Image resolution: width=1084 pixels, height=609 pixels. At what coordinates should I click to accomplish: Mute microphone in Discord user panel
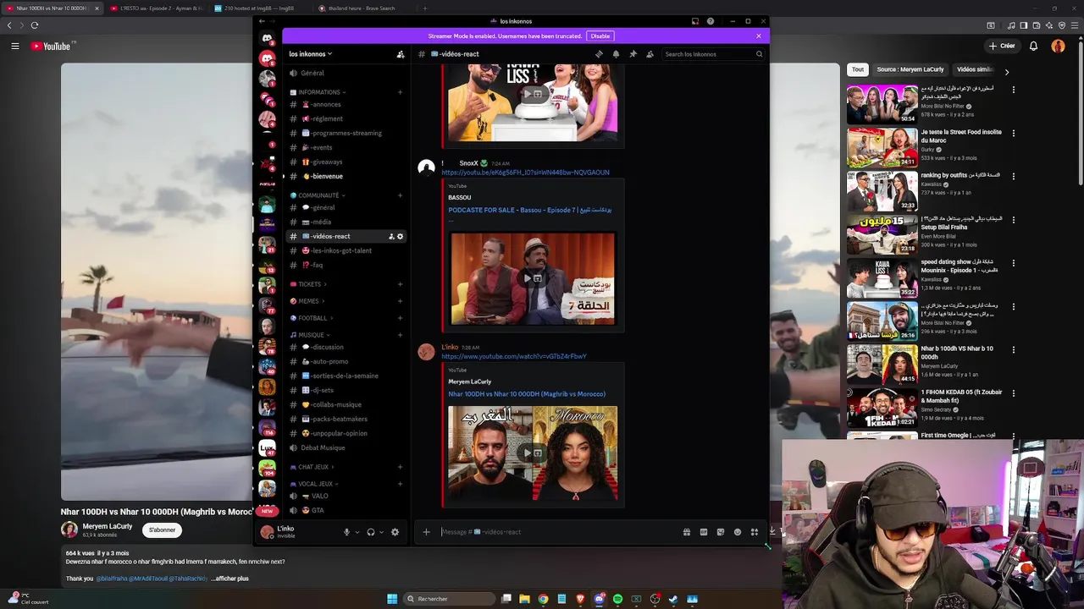point(346,532)
